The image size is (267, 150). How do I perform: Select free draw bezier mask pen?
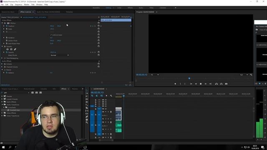click(15, 49)
